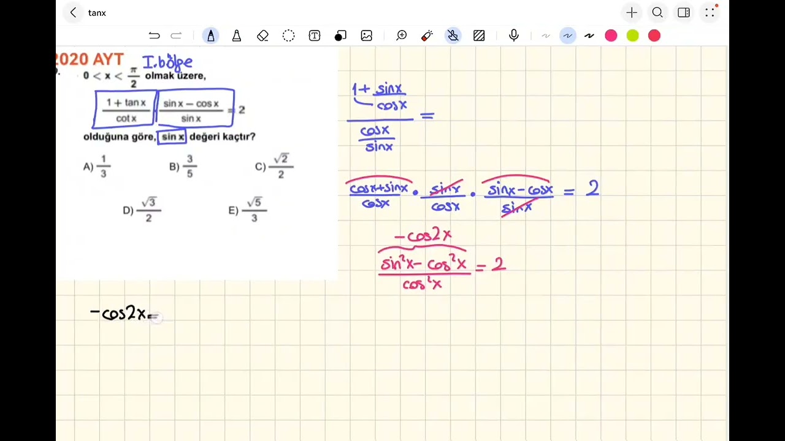Select the Eraser tool
785x441 pixels.
262,36
